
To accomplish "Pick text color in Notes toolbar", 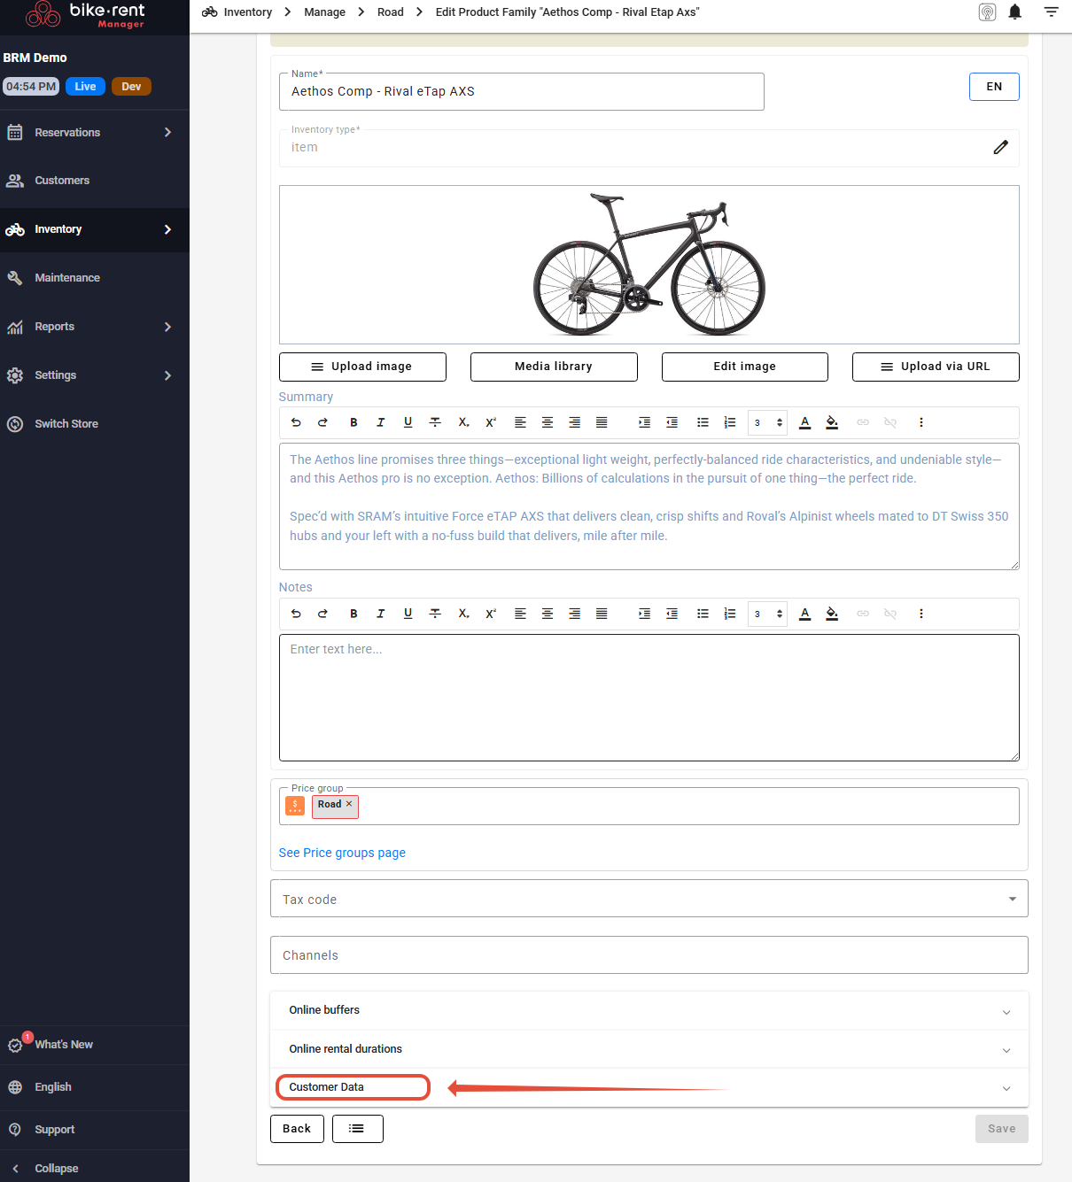I will tap(804, 614).
